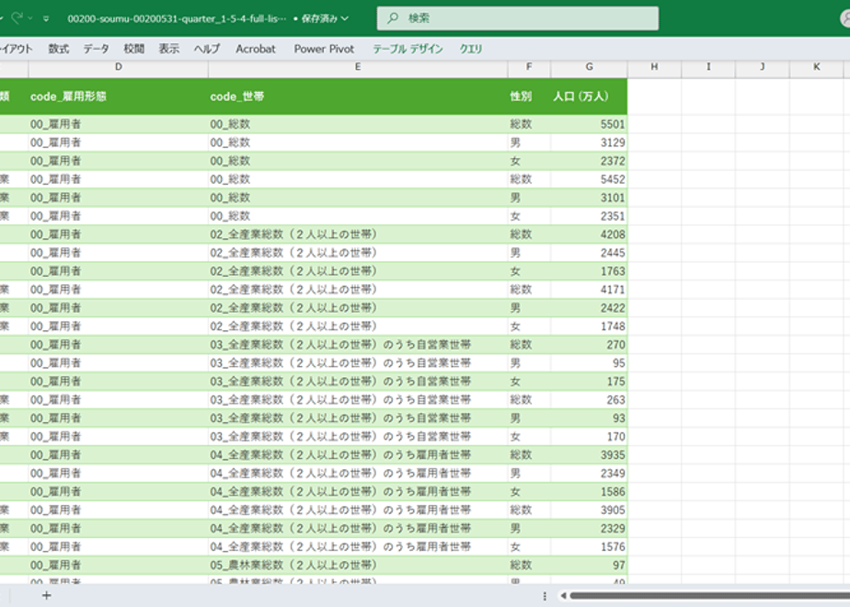850x607 pixels.
Task: Click the 総数 gender cell in the 270 row
Action: point(529,345)
